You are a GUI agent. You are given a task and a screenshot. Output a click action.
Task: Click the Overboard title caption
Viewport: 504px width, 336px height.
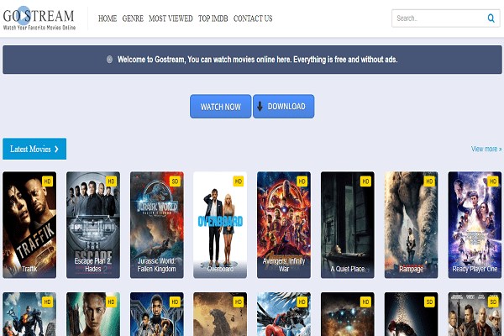(x=220, y=269)
